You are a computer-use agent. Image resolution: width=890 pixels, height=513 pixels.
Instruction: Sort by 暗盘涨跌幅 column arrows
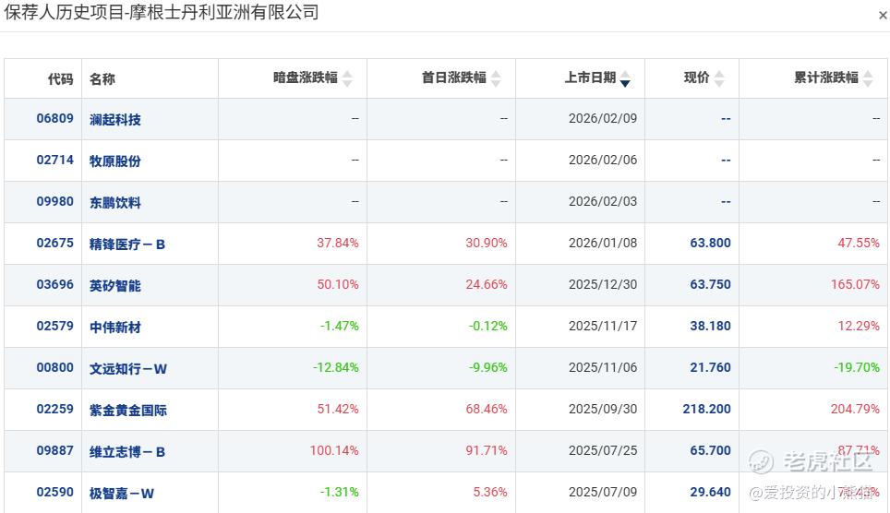[347, 78]
